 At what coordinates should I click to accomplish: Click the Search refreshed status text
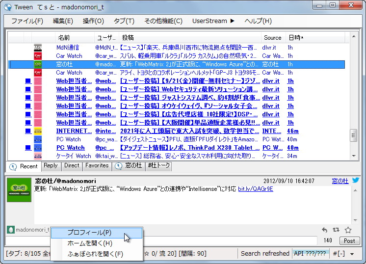[265, 254]
